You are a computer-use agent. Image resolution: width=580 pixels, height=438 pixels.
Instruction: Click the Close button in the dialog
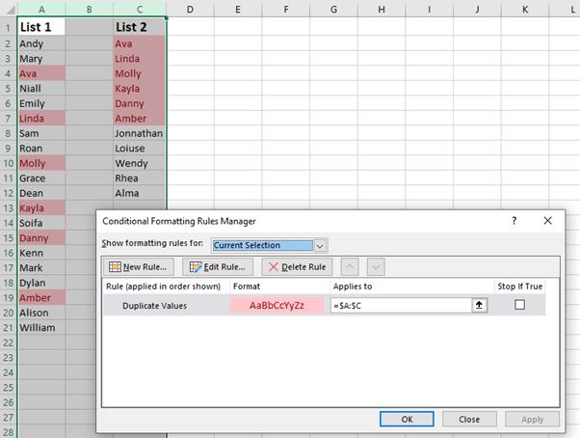click(469, 419)
